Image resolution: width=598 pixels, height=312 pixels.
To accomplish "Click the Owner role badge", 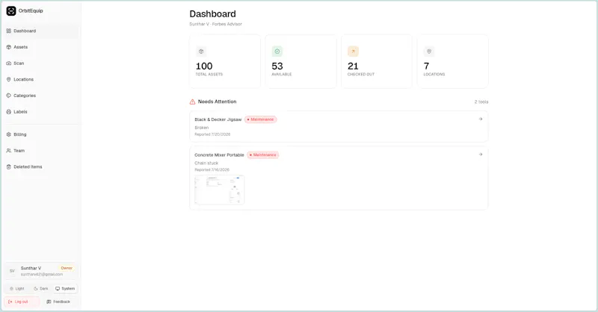I will pyautogui.click(x=67, y=268).
